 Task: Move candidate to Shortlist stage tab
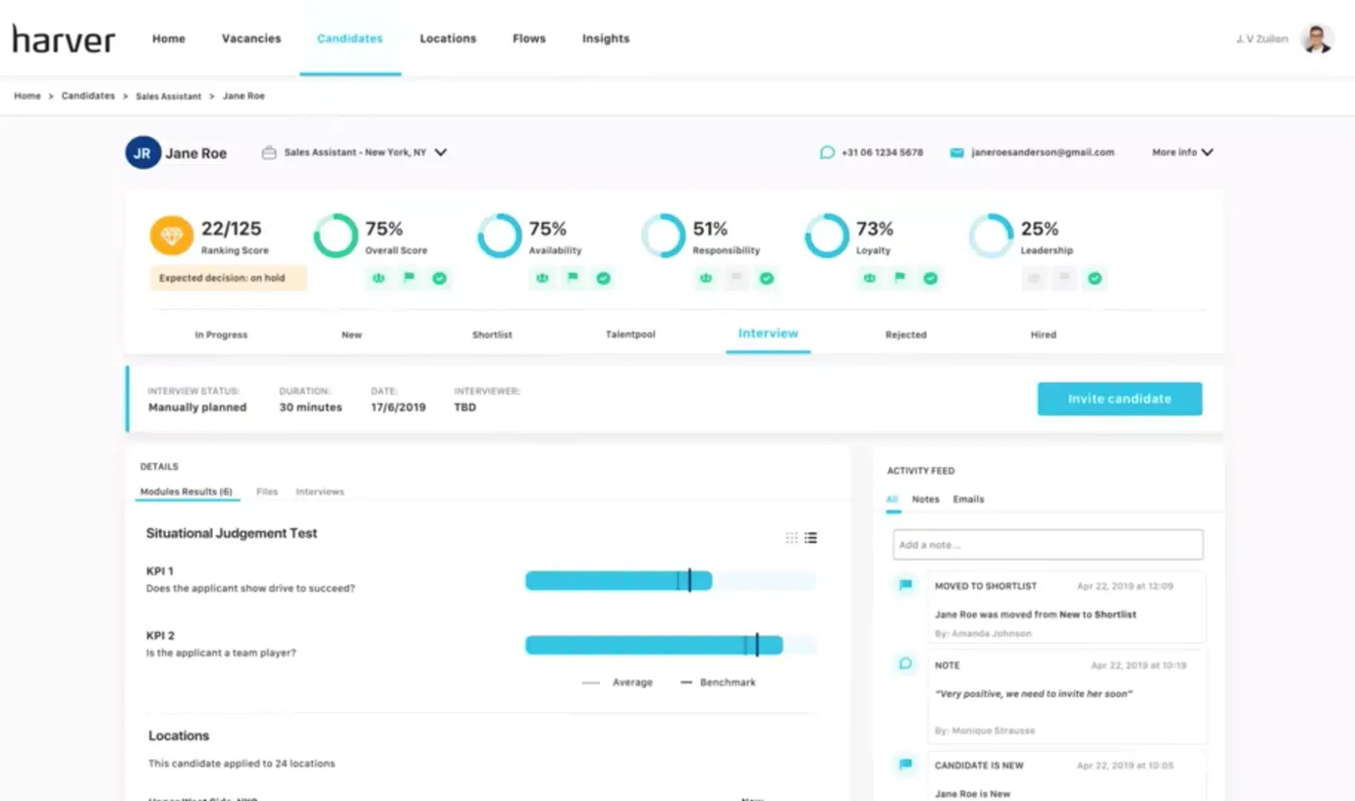coord(492,335)
